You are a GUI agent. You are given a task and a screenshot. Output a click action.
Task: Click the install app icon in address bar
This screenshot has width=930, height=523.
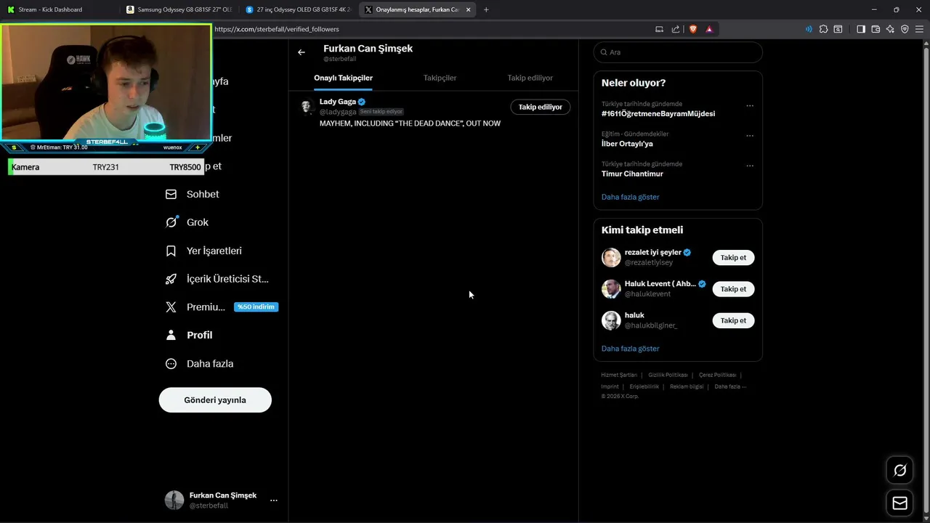pyautogui.click(x=659, y=29)
